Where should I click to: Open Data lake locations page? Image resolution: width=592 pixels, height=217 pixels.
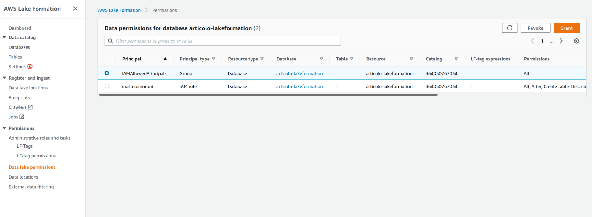click(28, 88)
